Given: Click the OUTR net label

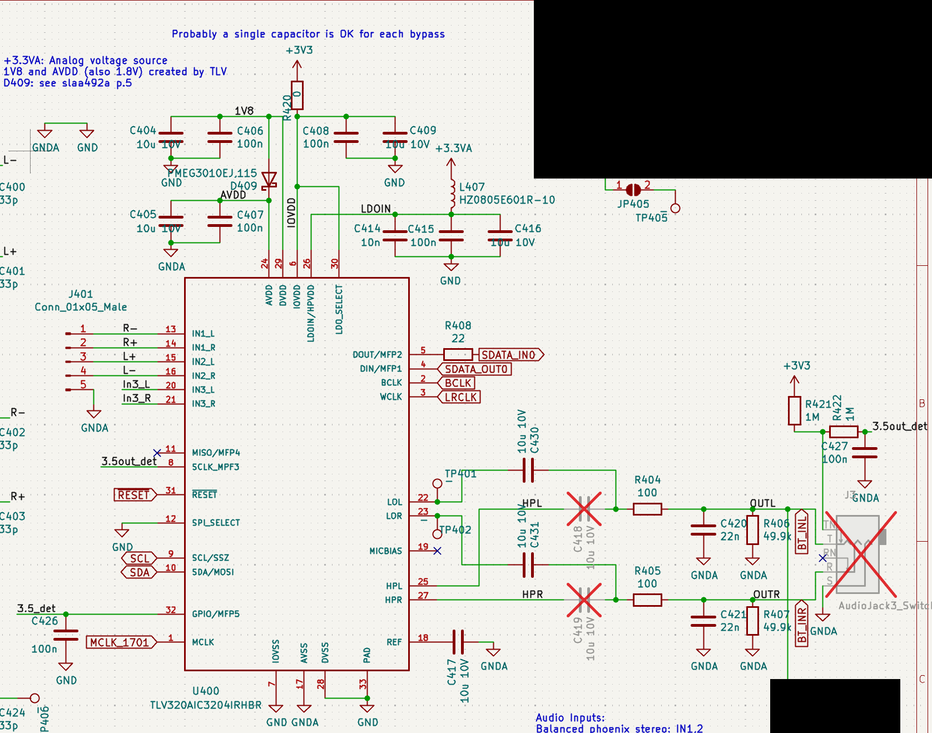Looking at the screenshot, I should pyautogui.click(x=766, y=594).
